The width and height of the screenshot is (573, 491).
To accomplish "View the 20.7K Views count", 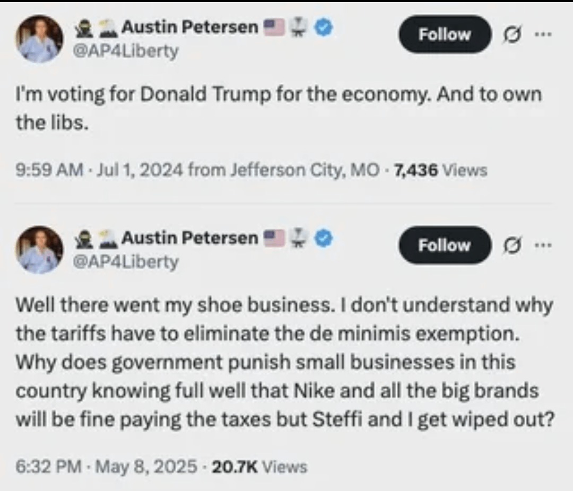I will 259,467.
